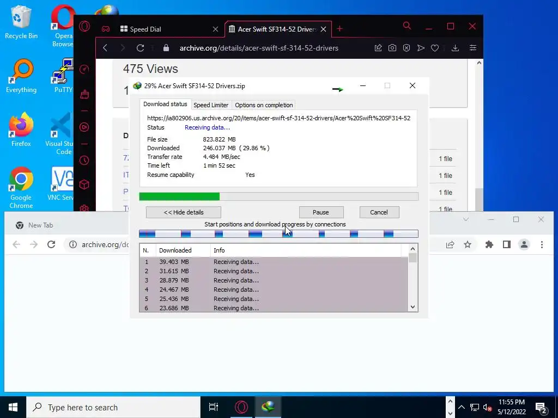Open Opera GX Corner gamepad icon
558x418 pixels.
(x=106, y=29)
